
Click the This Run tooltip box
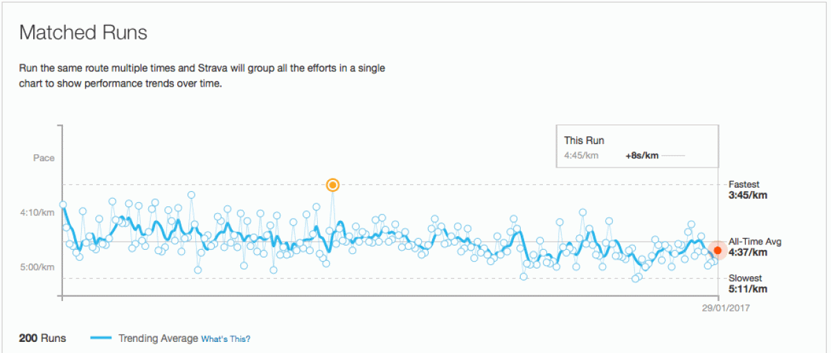[637, 147]
